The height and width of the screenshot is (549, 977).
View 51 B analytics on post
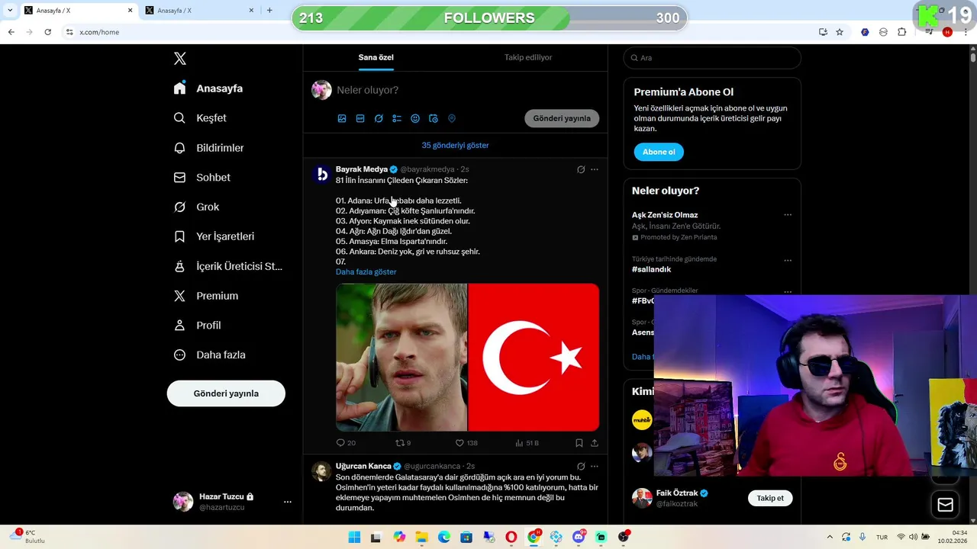tap(527, 443)
